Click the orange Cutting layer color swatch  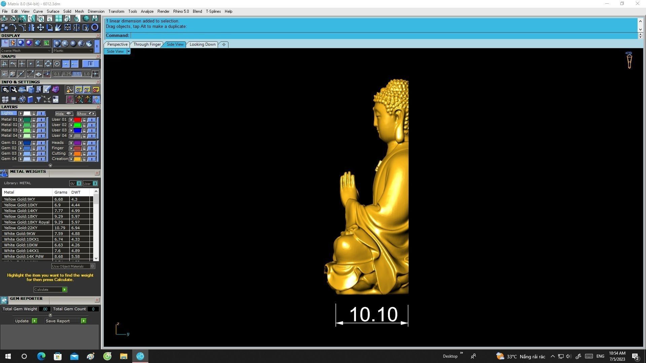point(77,154)
